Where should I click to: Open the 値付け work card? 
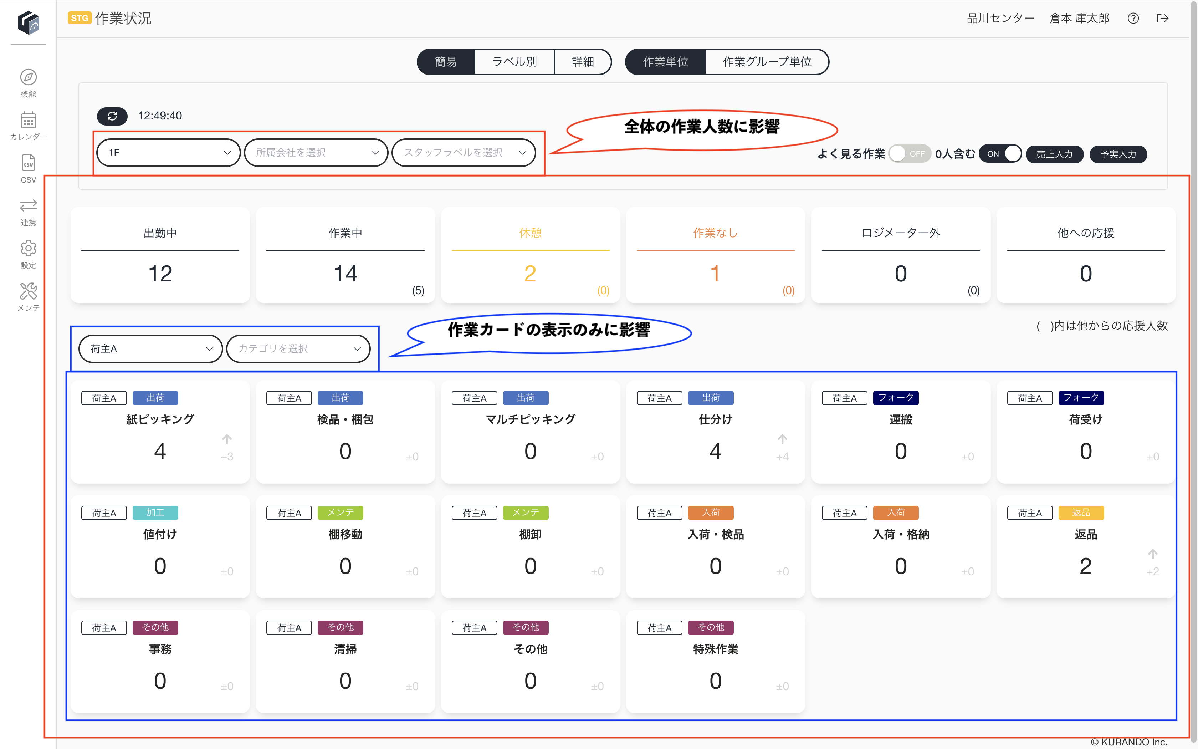[x=160, y=547]
